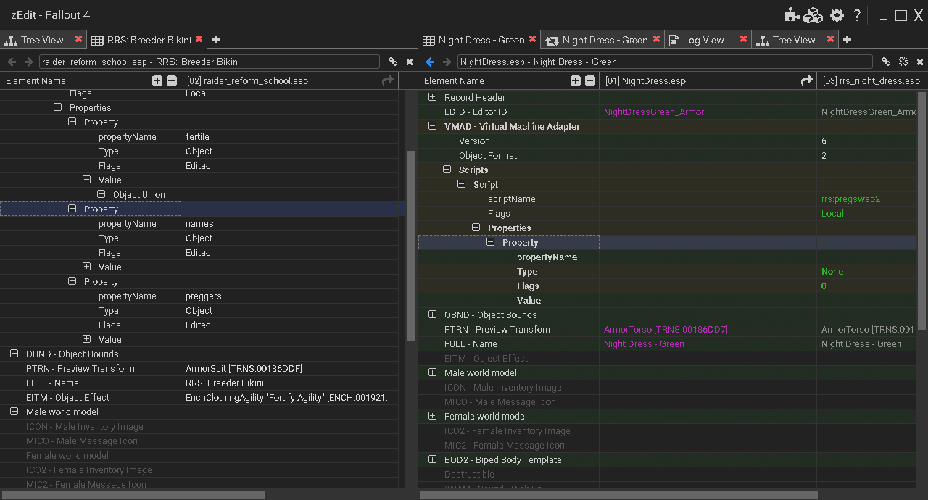
Task: Click the NightDress.esp record path field
Action: click(x=665, y=62)
